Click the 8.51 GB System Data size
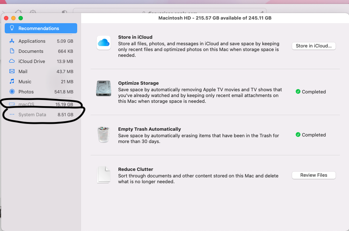The width and height of the screenshot is (349, 231). coord(66,114)
